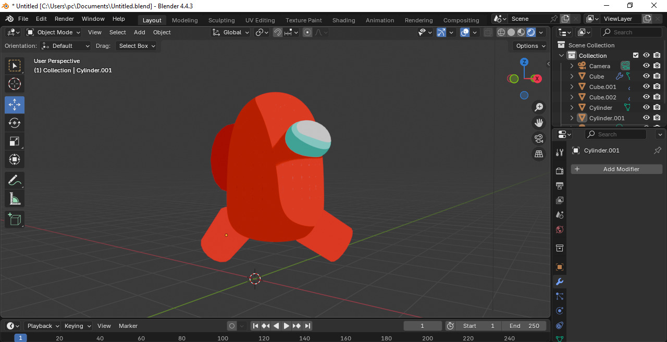Disable rendering for the Cylinder object
667x342 pixels.
click(x=657, y=108)
